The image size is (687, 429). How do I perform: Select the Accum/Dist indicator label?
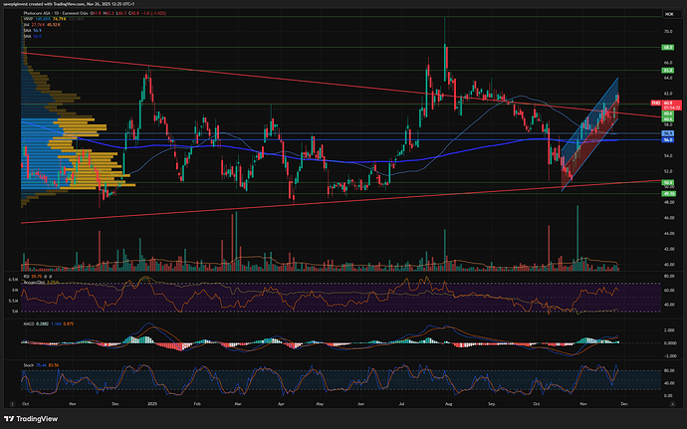click(x=33, y=283)
